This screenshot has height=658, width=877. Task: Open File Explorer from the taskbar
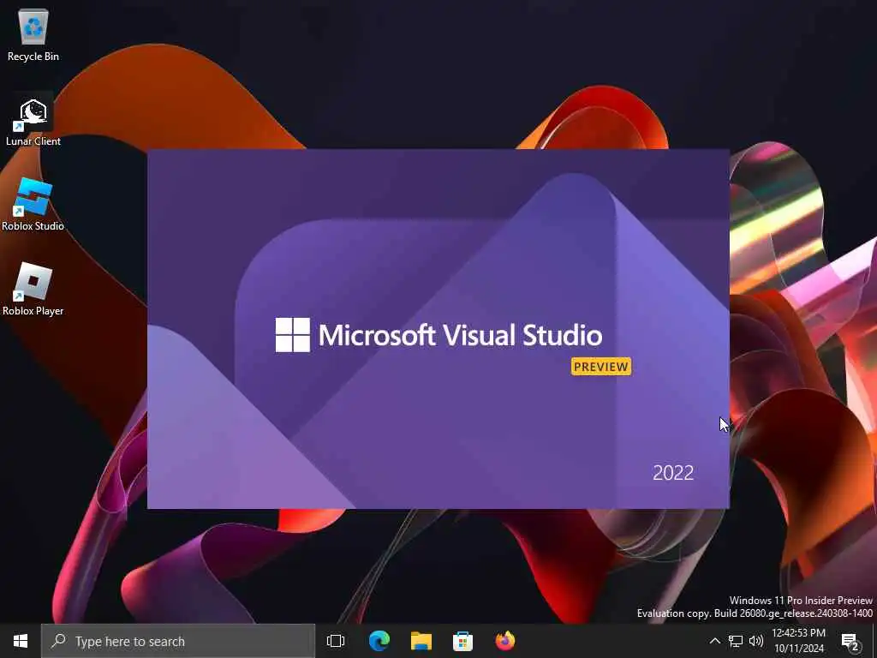[421, 641]
